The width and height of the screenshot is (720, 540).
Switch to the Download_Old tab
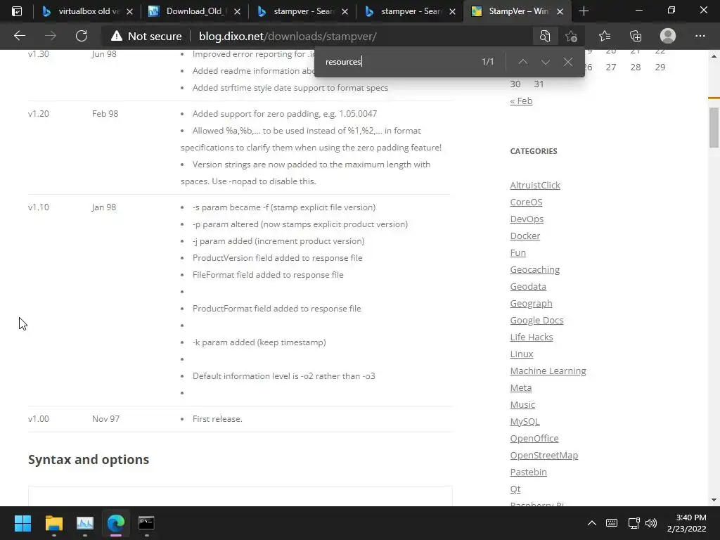[194, 11]
